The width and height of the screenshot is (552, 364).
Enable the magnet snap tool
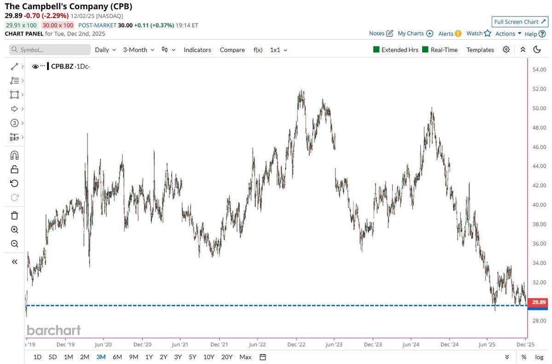(x=14, y=155)
